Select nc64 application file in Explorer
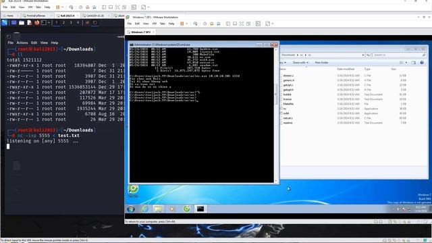Image resolution: width=432 pixels, height=243 pixels. coord(286,113)
